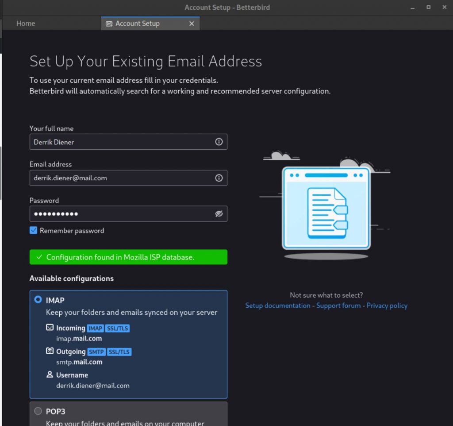The image size is (453, 426).
Task: Click the info icon beside Your full name
Action: point(219,142)
